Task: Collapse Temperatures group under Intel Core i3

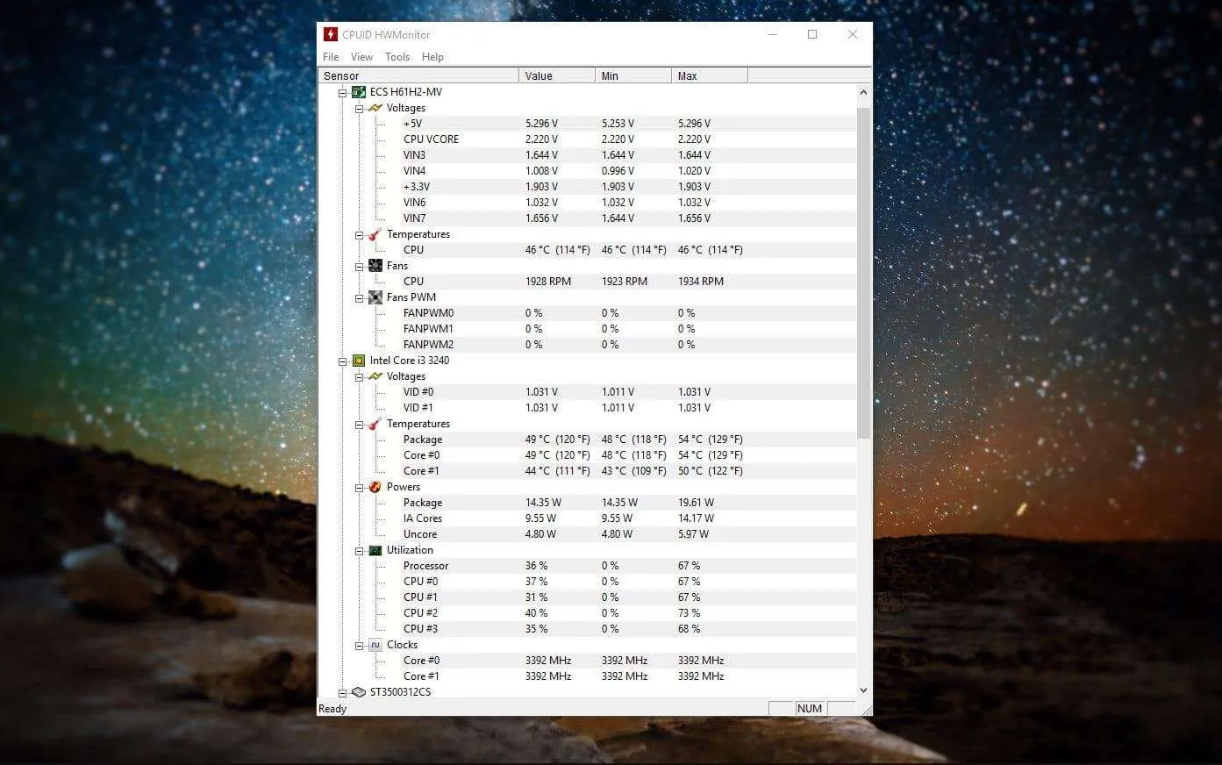Action: (x=359, y=425)
